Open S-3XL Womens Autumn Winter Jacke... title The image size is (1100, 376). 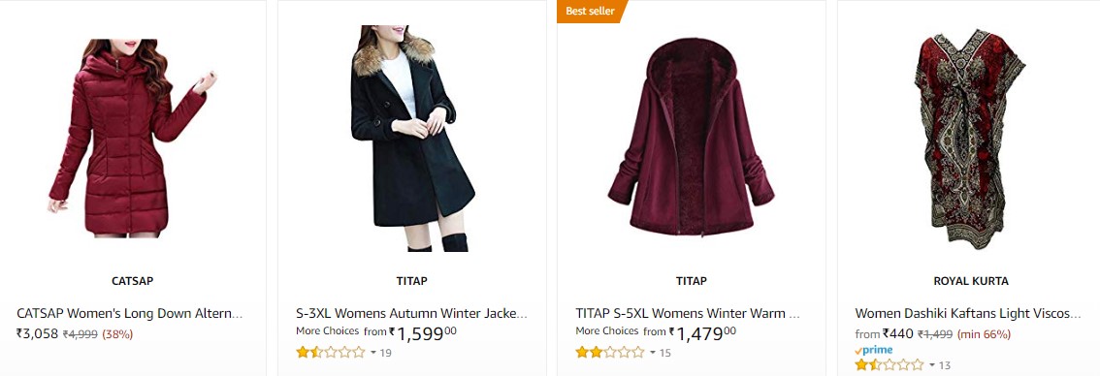(412, 313)
